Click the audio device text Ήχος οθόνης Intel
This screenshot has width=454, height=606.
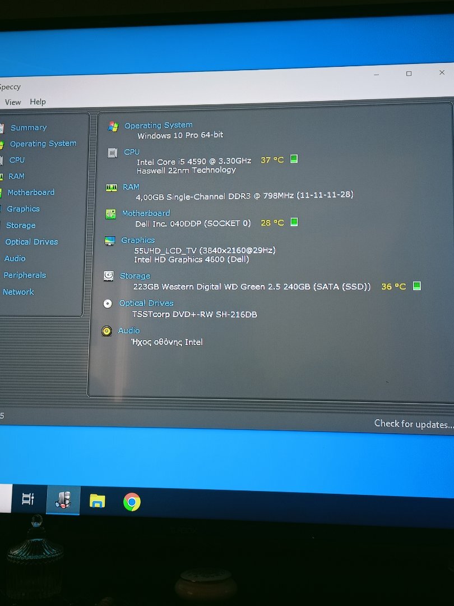[167, 342]
